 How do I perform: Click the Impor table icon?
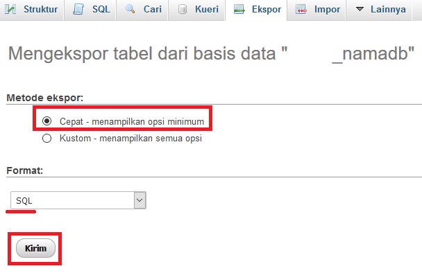tap(301, 10)
